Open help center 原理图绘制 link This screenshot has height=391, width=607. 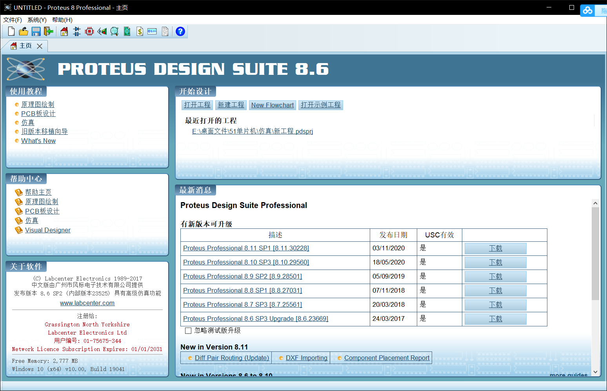pos(42,202)
